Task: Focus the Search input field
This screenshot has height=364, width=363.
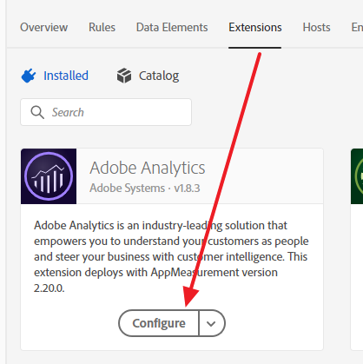Action: pyautogui.click(x=106, y=112)
